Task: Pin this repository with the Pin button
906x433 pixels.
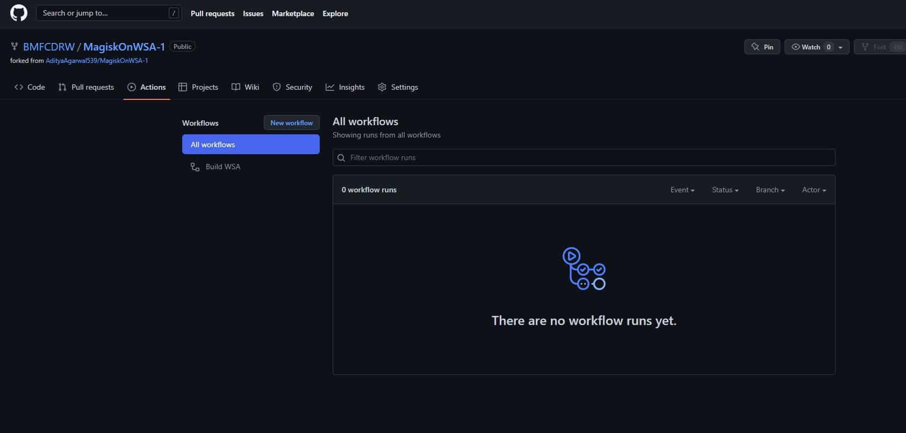Action: pyautogui.click(x=762, y=47)
